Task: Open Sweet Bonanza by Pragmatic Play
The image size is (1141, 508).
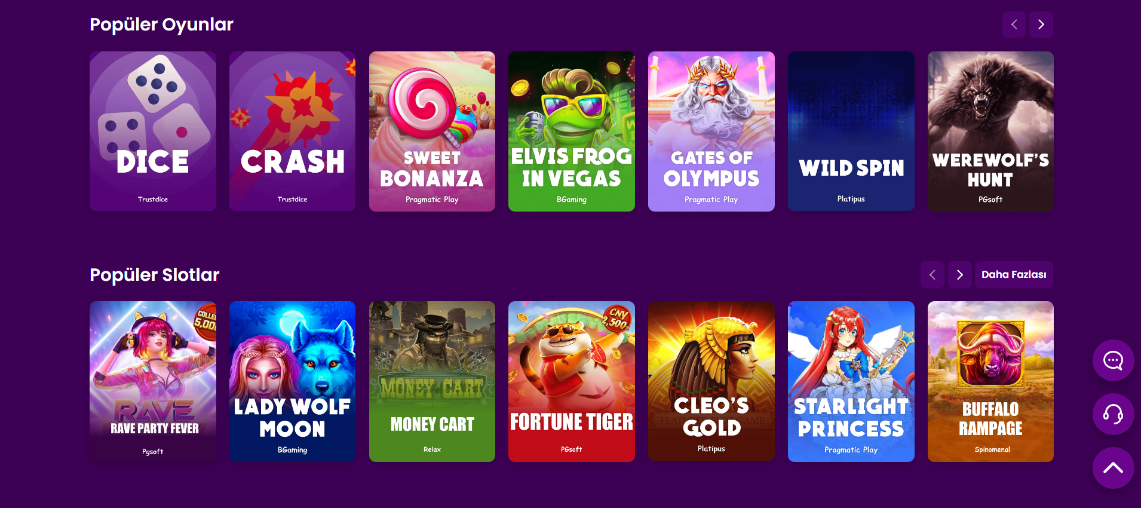Action: (432, 131)
